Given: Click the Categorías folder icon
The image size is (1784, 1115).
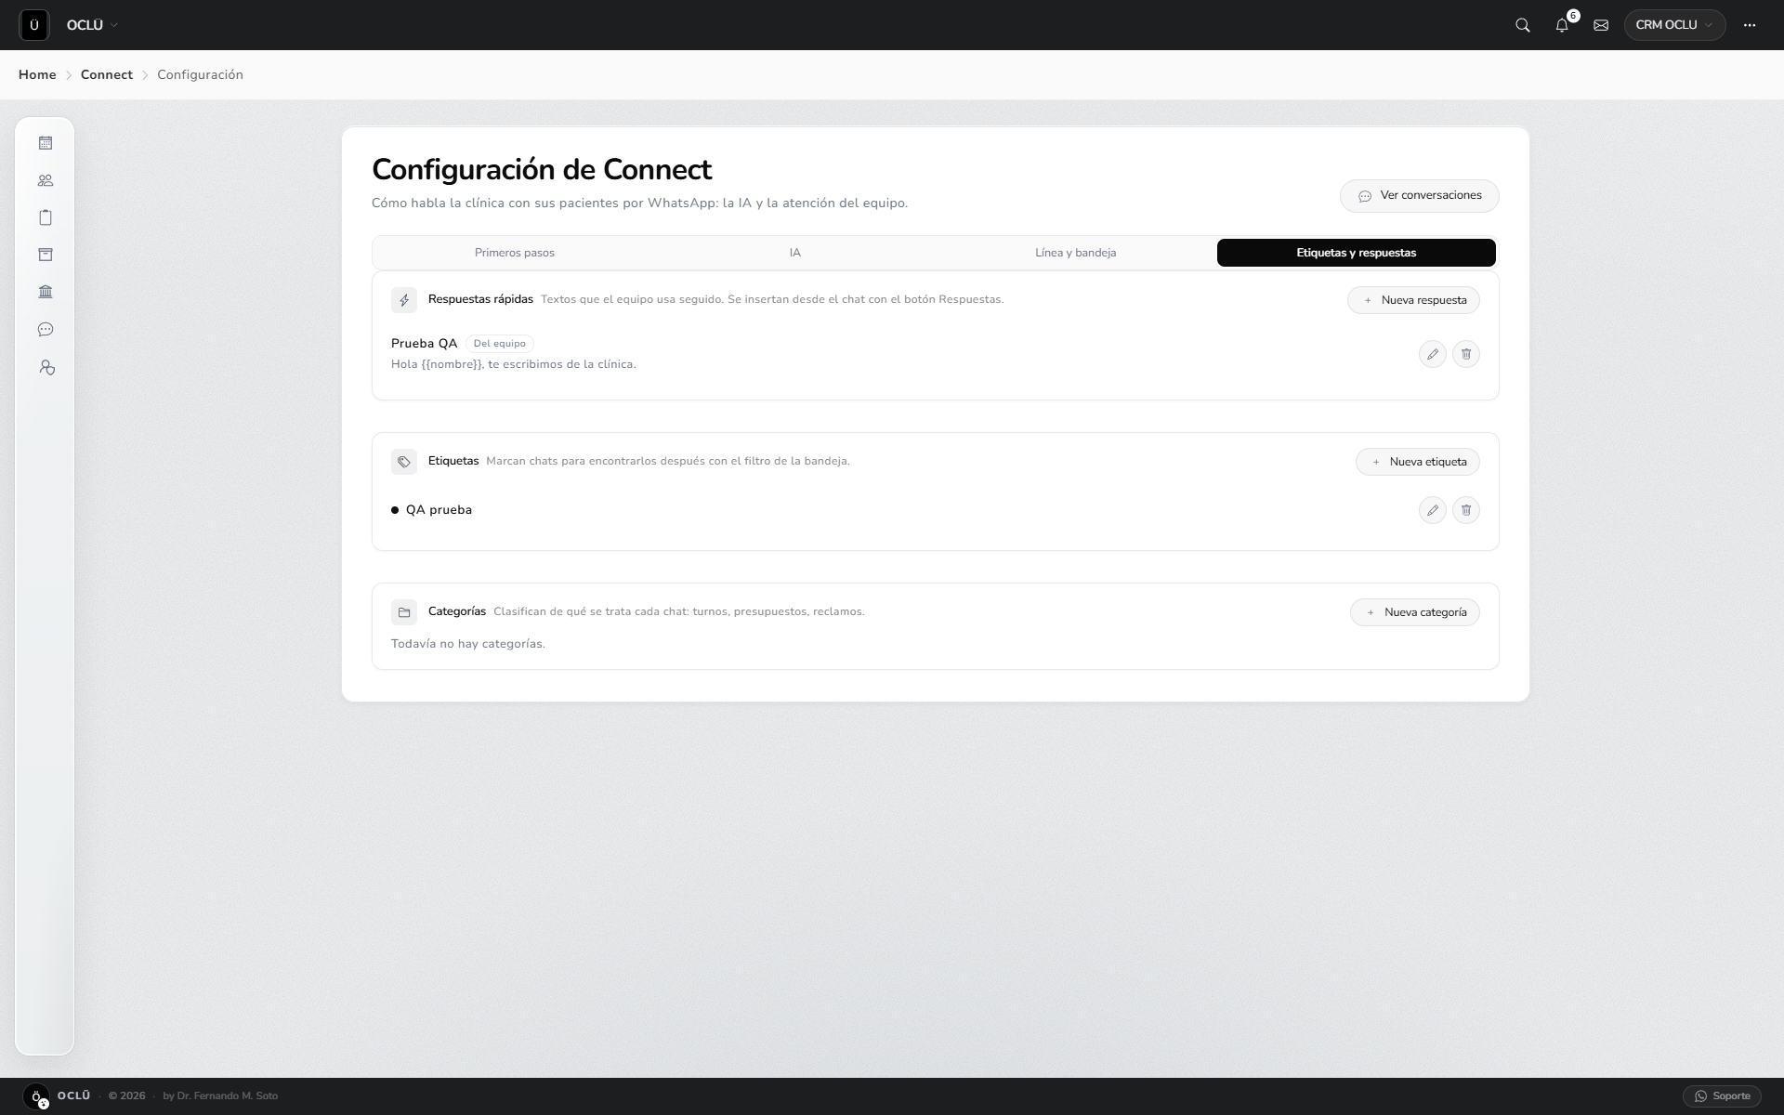Looking at the screenshot, I should pos(404,612).
